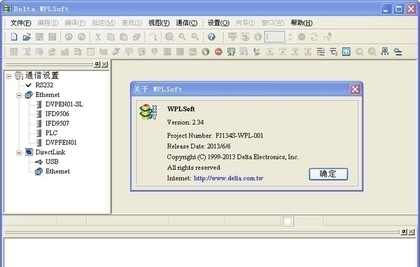Click the red Stop icon
The height and width of the screenshot is (267, 420).
(218, 51)
